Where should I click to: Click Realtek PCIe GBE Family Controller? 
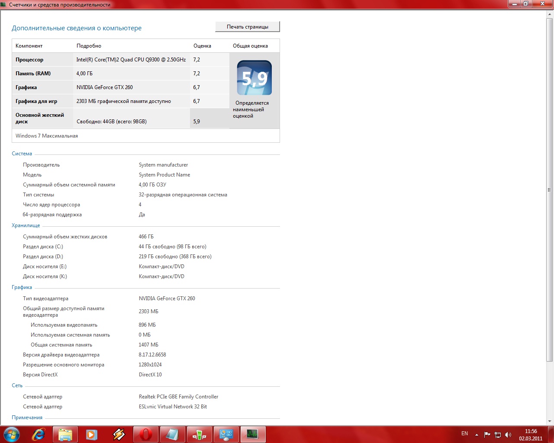tap(178, 397)
